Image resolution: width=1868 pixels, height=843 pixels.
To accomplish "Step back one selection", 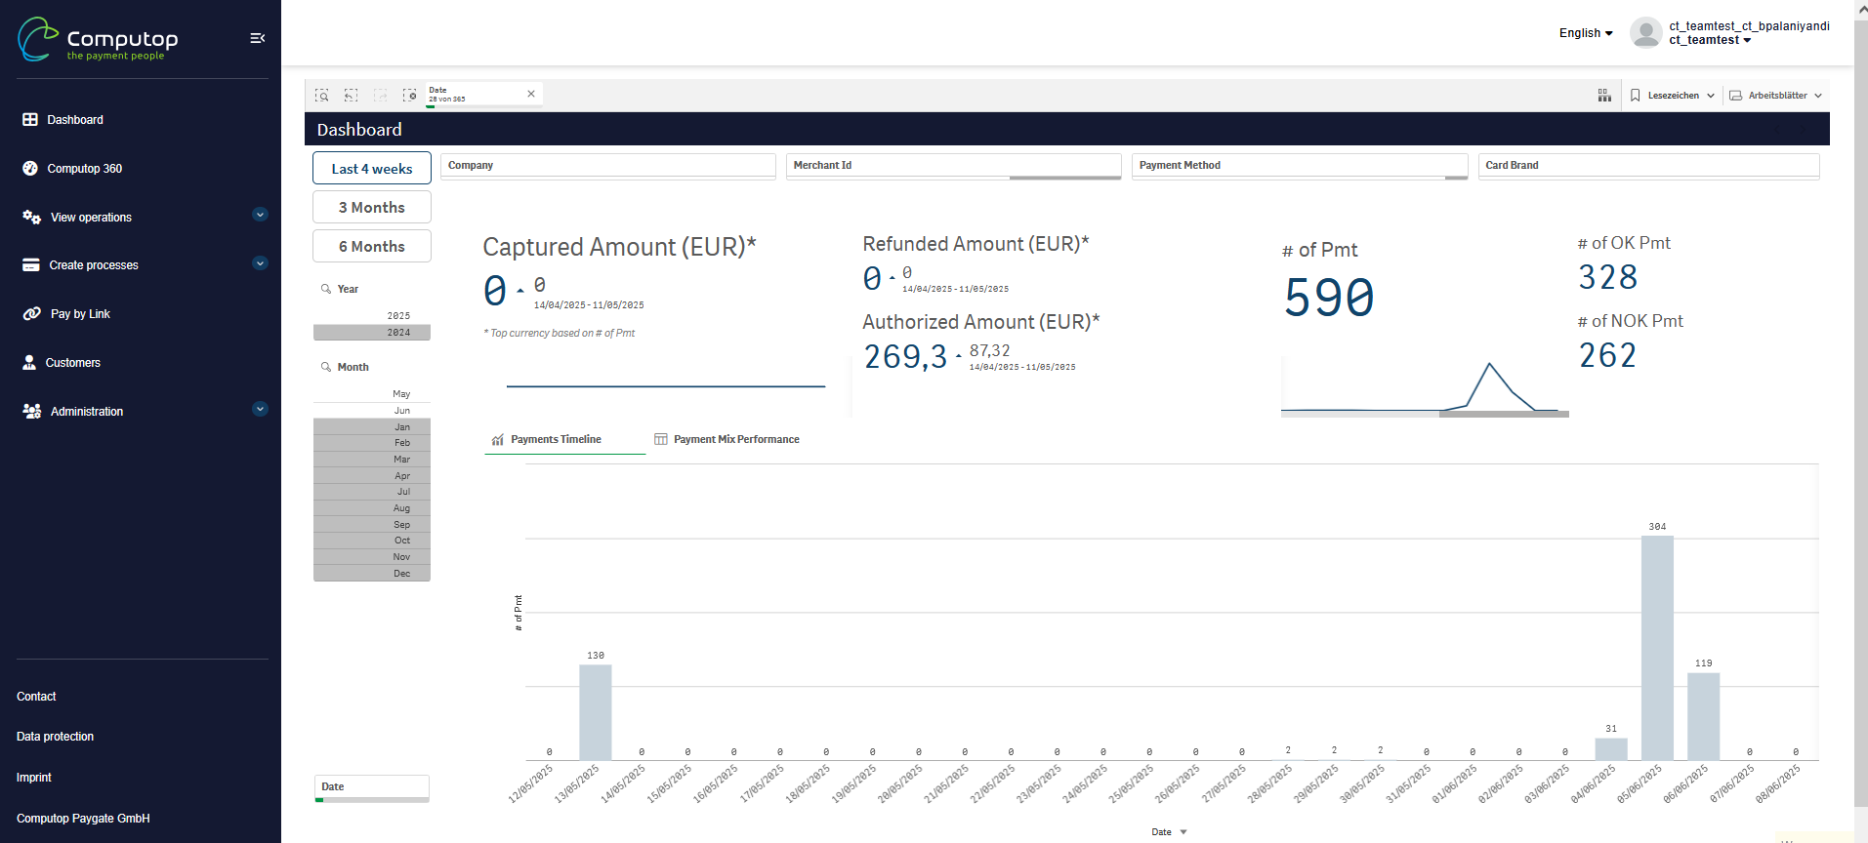I will coord(351,95).
